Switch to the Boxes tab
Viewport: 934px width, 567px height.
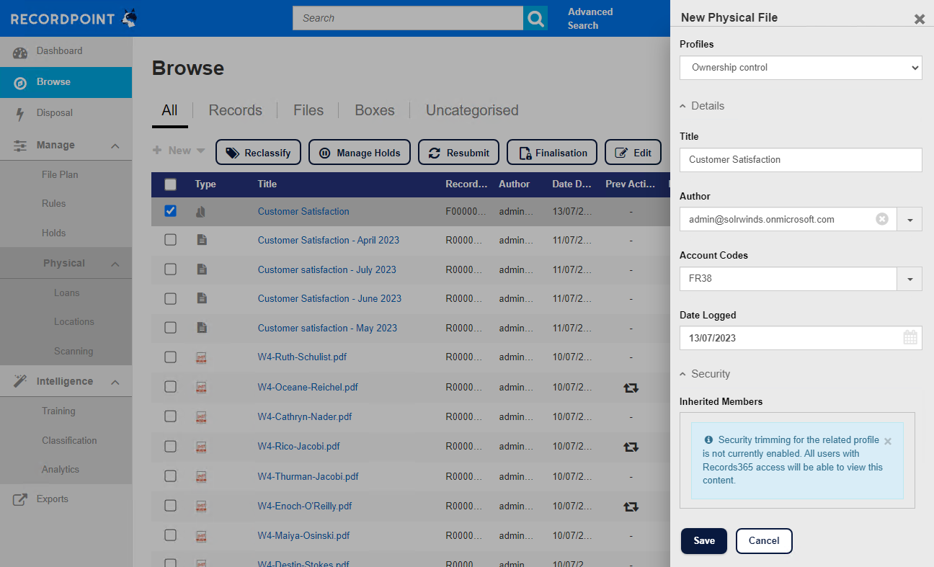click(375, 110)
